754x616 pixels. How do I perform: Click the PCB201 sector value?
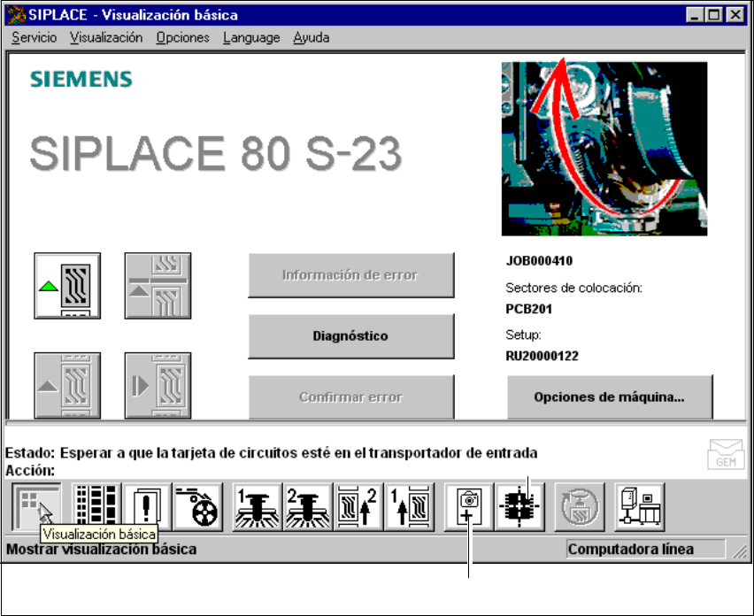tap(528, 309)
